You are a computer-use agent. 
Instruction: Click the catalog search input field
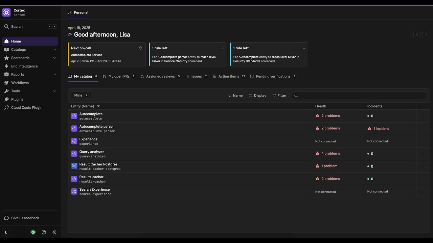tap(361, 96)
